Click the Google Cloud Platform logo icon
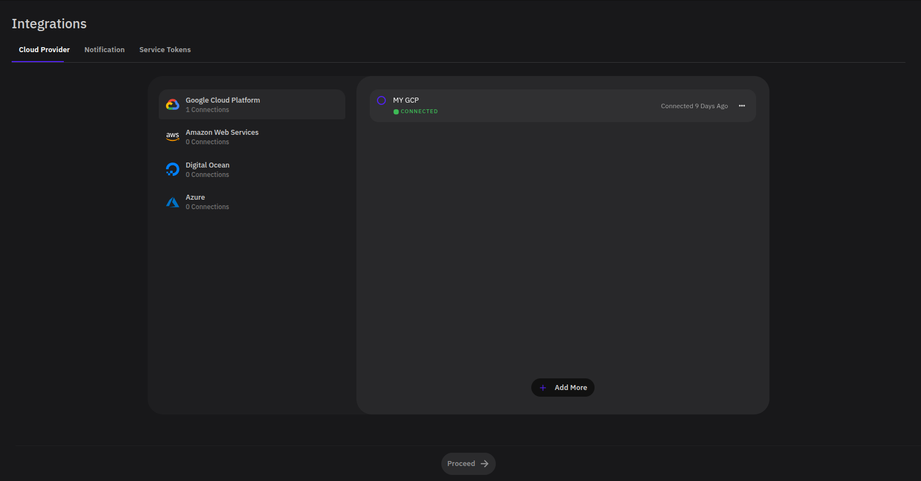This screenshot has height=481, width=921. pyautogui.click(x=173, y=104)
